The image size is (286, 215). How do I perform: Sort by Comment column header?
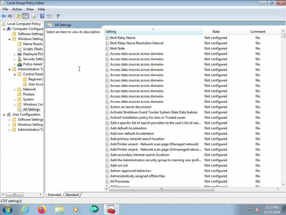click(258, 32)
